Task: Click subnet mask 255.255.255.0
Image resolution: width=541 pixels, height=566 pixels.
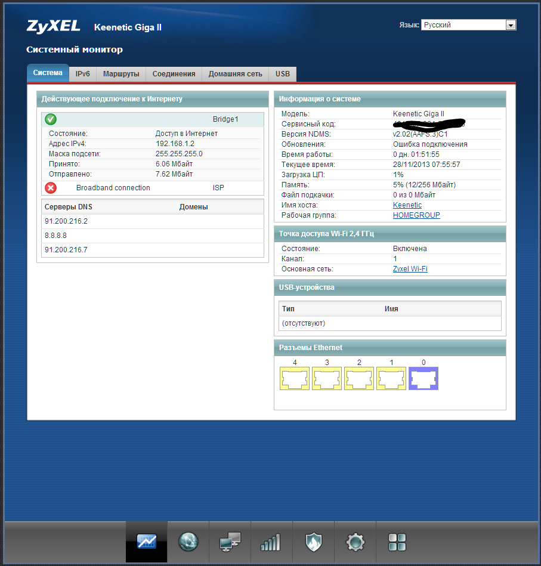Action: click(179, 154)
